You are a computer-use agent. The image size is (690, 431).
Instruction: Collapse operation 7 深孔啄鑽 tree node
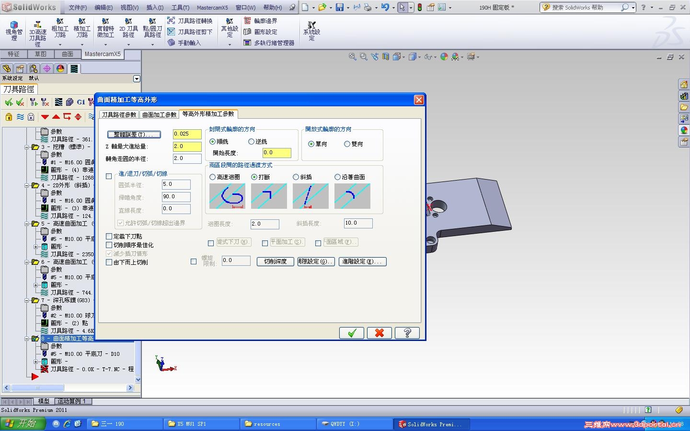[27, 300]
